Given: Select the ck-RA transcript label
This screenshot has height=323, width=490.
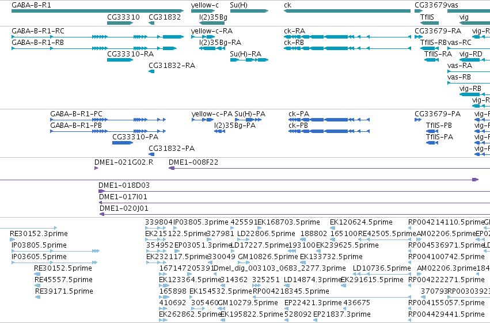Looking at the screenshot, I should click(x=294, y=31).
